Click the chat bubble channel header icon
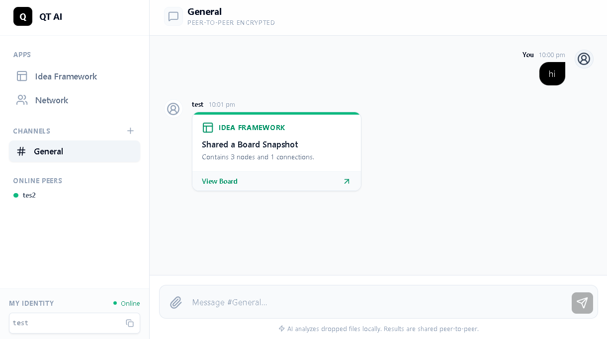Screen dimensions: 607x339 (173, 16)
